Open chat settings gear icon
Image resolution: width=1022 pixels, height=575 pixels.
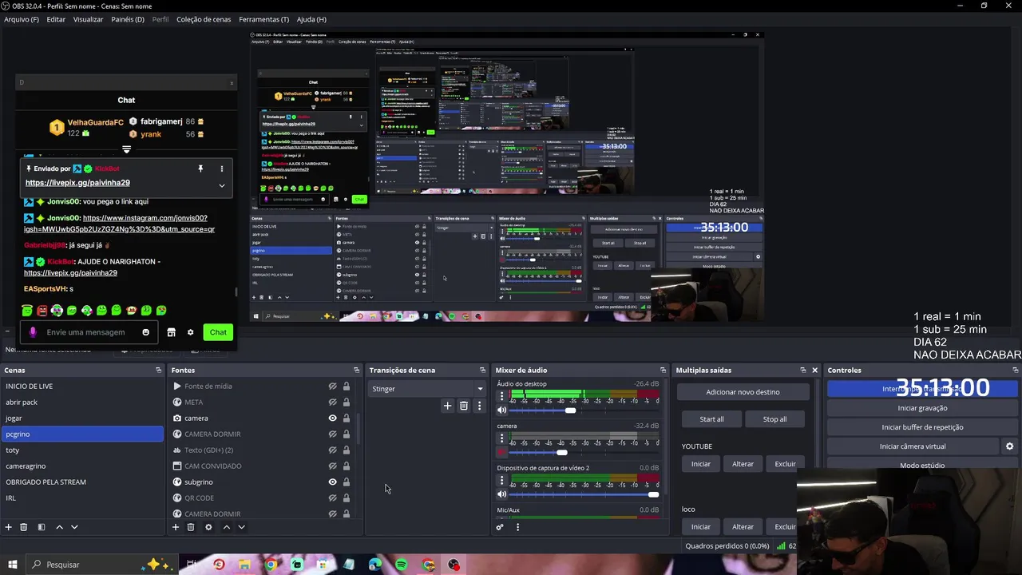tap(190, 332)
